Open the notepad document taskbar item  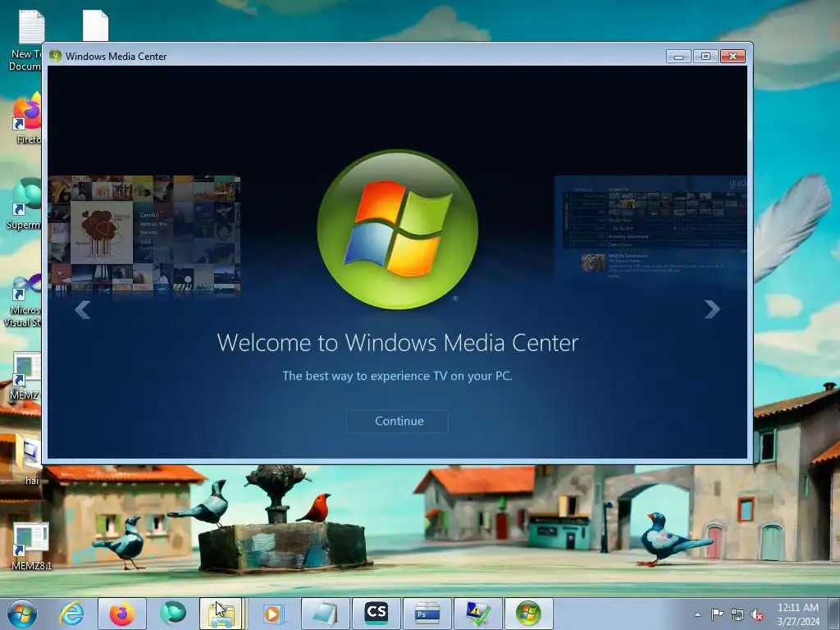click(x=325, y=614)
